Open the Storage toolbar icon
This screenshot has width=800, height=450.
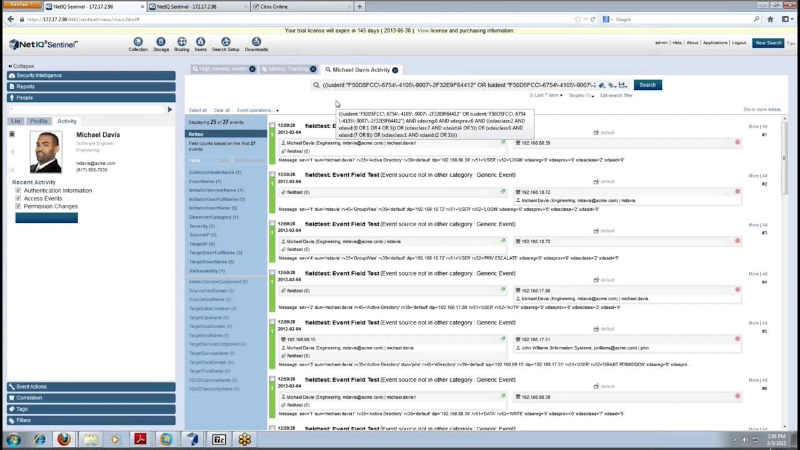point(161,44)
